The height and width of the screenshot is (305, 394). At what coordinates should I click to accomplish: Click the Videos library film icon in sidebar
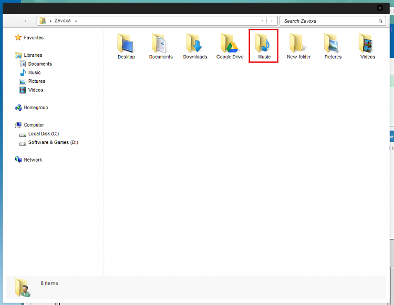click(x=23, y=90)
